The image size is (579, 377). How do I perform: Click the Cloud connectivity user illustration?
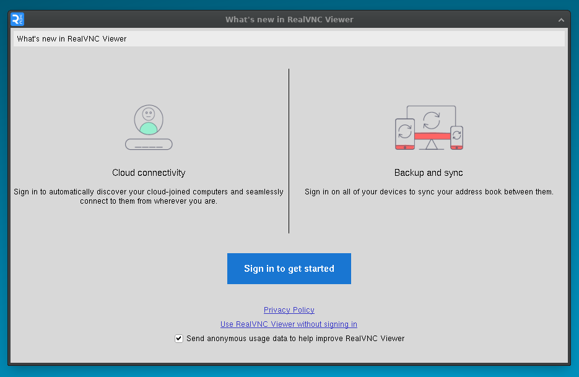(149, 127)
